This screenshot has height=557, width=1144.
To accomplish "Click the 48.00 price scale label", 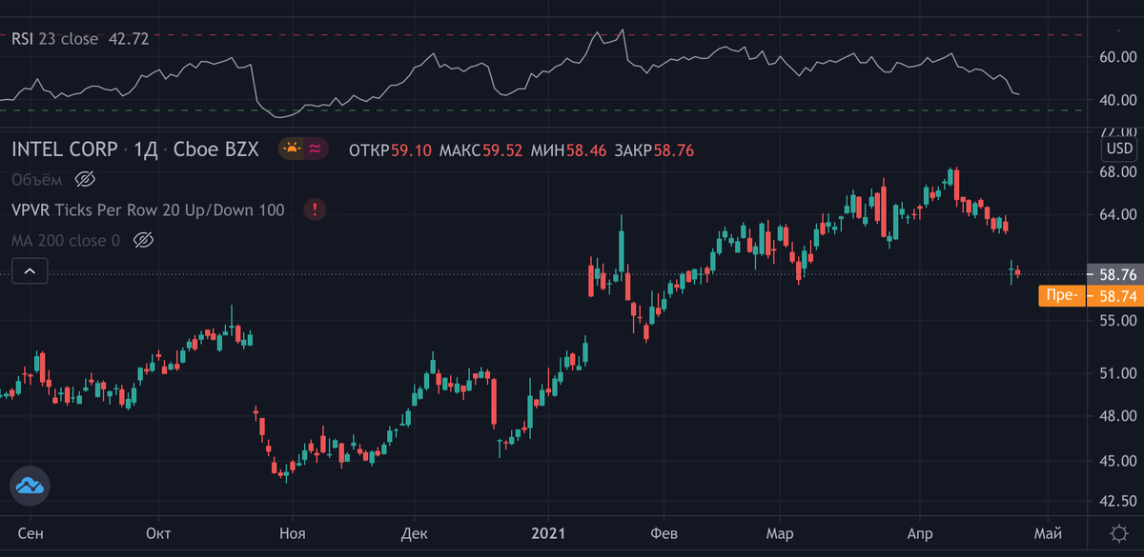I will pyautogui.click(x=1118, y=416).
